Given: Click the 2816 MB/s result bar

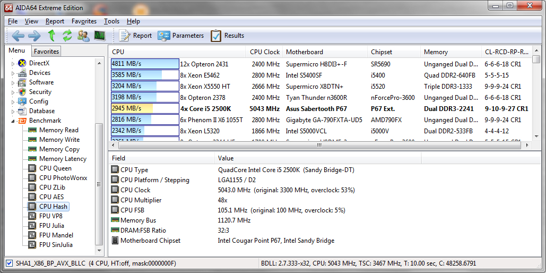Looking at the screenshot, I should pyautogui.click(x=145, y=120).
